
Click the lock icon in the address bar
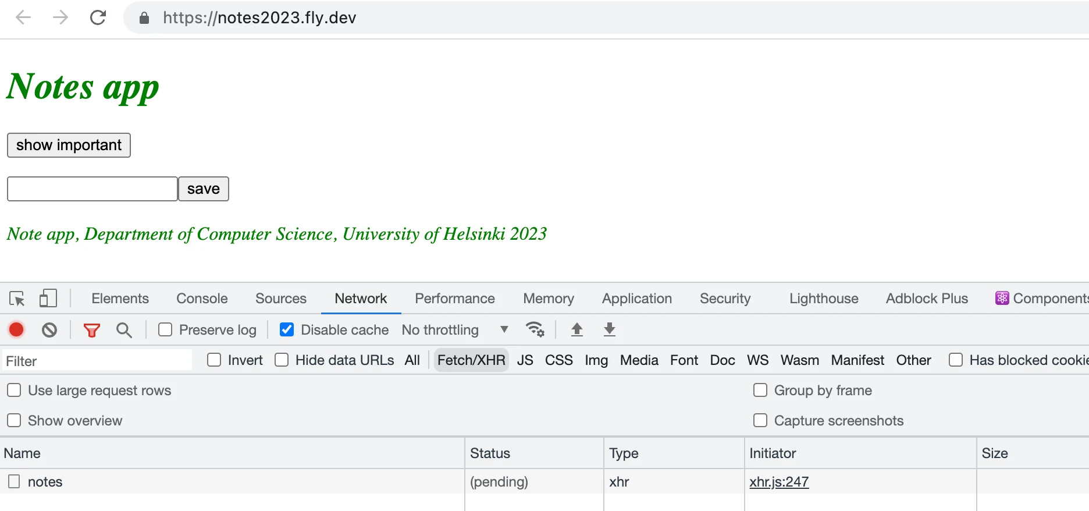[x=144, y=18]
